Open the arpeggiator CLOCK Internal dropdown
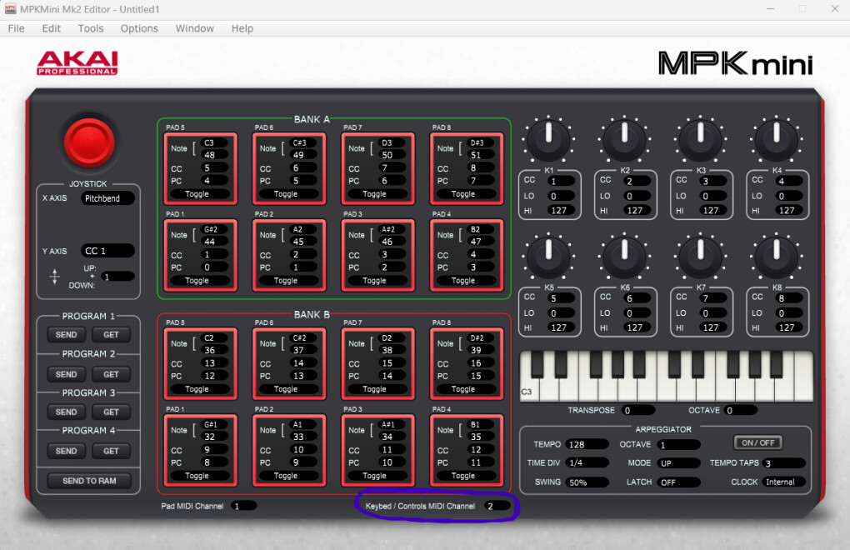The height and width of the screenshot is (550, 850). point(784,482)
